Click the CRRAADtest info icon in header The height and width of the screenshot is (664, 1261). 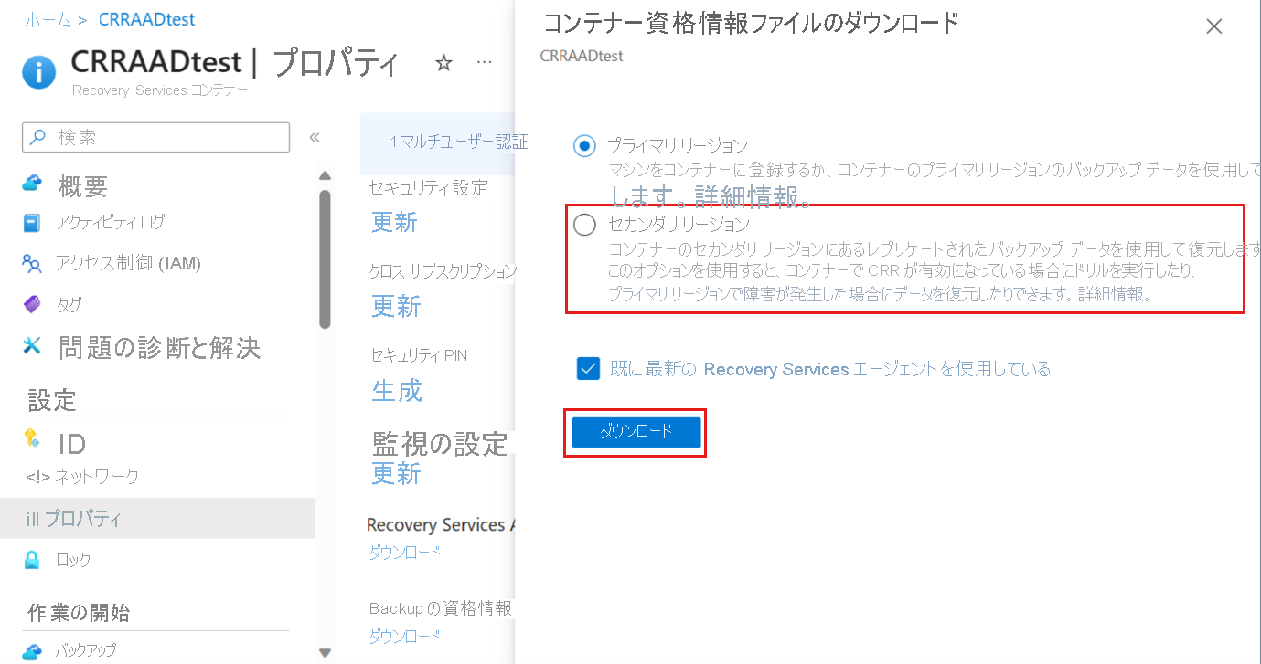coord(38,70)
